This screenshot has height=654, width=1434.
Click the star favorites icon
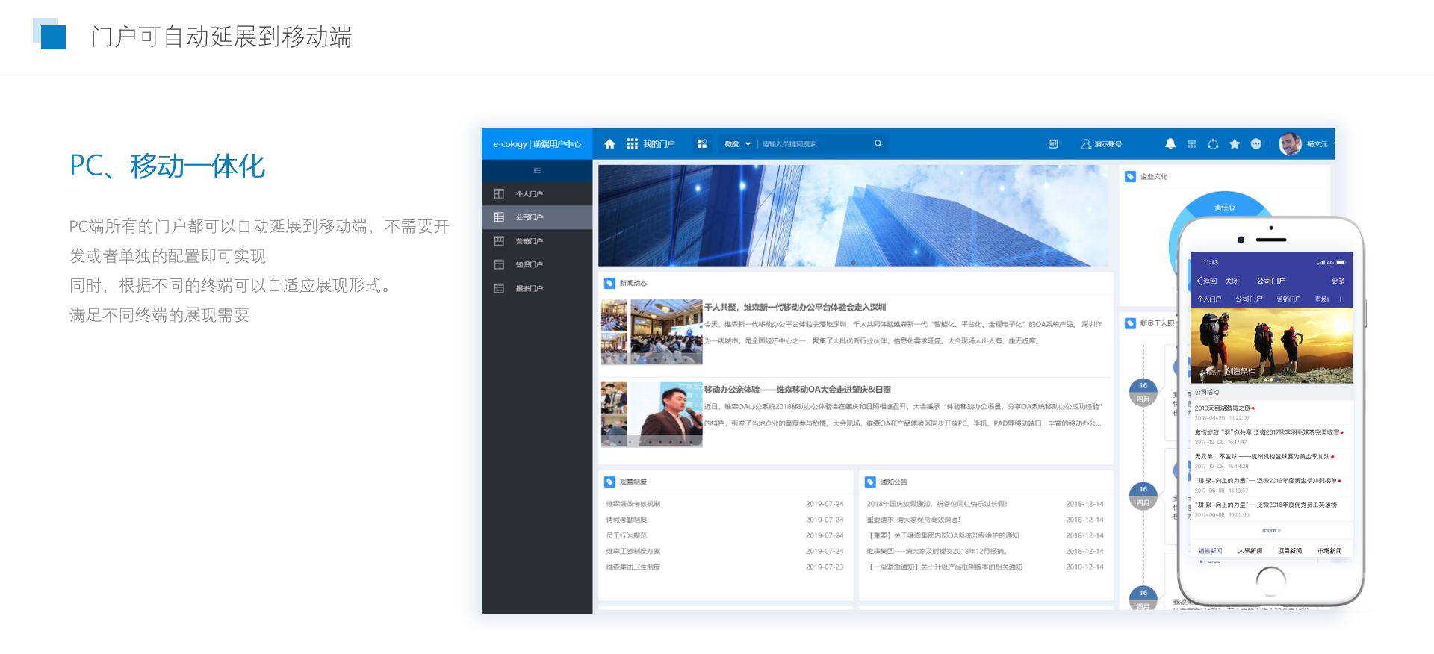pos(1235,144)
